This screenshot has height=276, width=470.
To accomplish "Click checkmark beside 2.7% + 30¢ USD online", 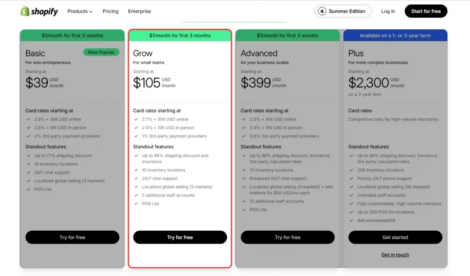I will (136, 119).
